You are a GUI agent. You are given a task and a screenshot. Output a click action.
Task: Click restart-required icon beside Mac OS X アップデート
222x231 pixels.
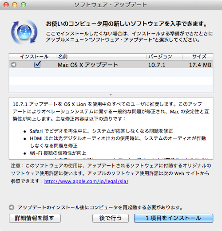tap(14, 65)
